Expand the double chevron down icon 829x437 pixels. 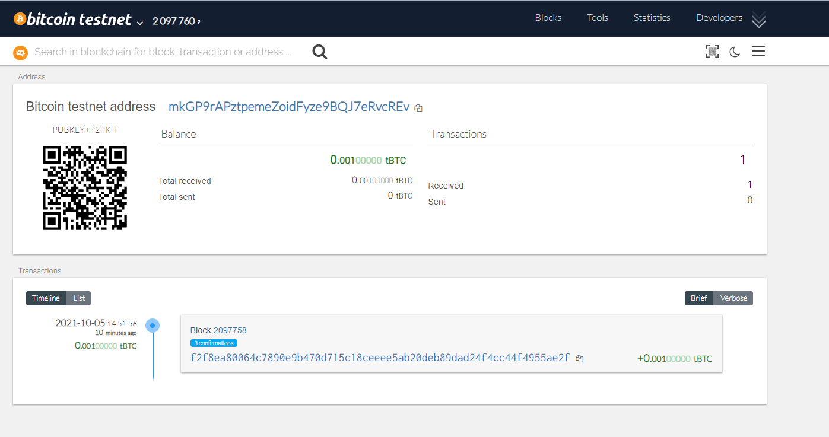759,20
